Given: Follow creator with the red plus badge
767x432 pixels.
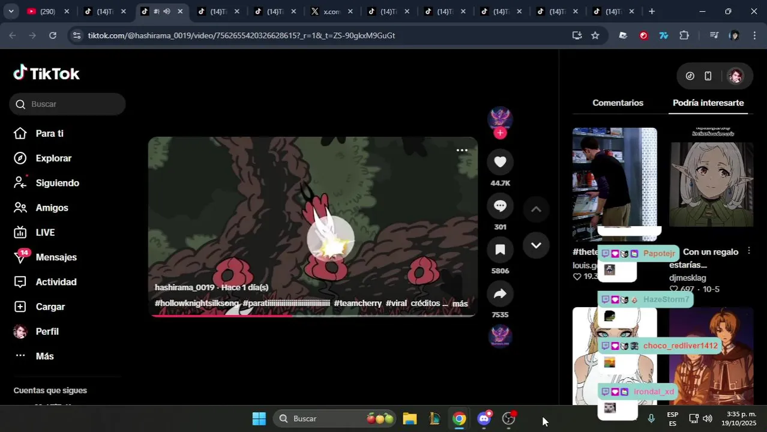Looking at the screenshot, I should pyautogui.click(x=500, y=133).
